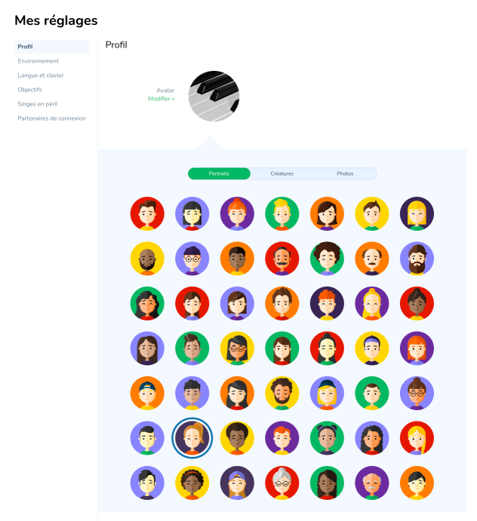Choose the gray-haired woman with glasses avatar
477x521 pixels.
[282, 483]
